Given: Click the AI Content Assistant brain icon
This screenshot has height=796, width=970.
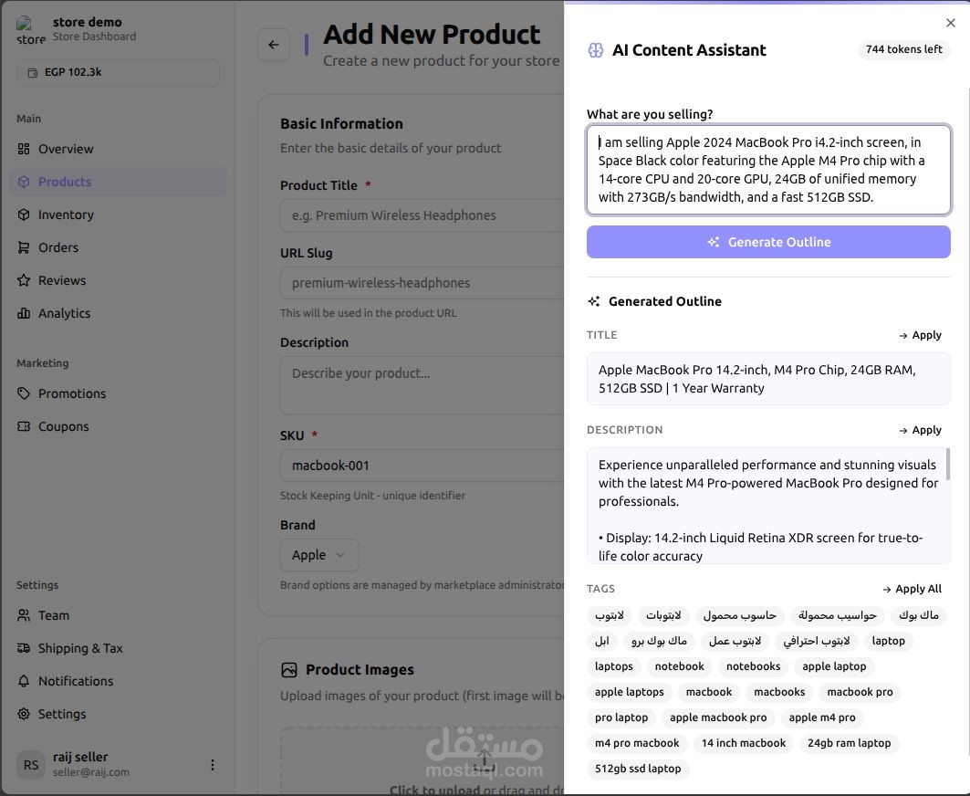Looking at the screenshot, I should [x=595, y=50].
